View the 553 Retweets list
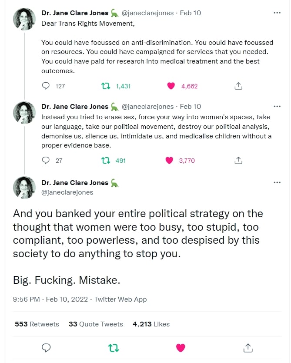291x363 pixels. (x=36, y=324)
